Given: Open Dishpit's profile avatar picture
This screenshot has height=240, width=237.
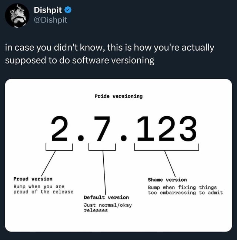Looking at the screenshot, I should (x=17, y=16).
